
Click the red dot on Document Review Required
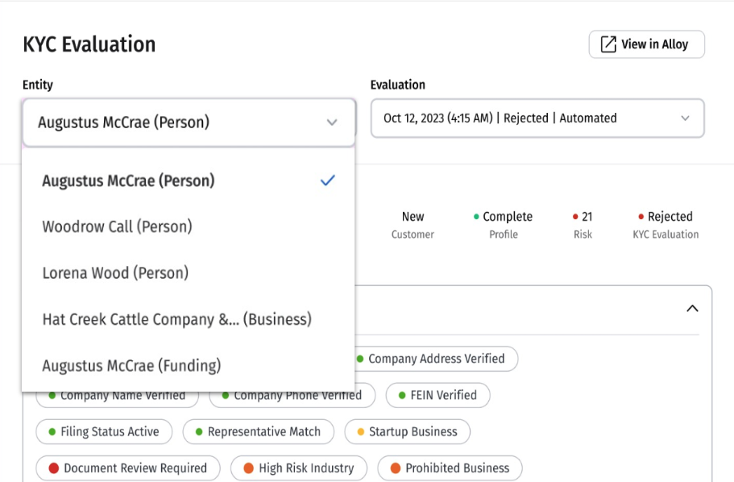(53, 468)
